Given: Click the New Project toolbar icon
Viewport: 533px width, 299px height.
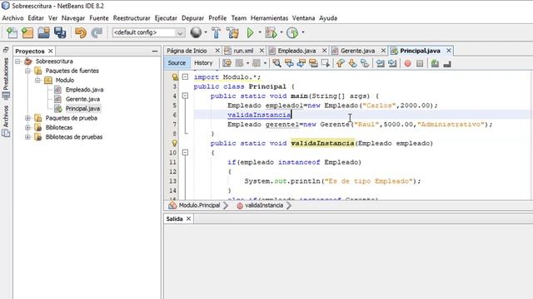Looking at the screenshot, I should coord(27,33).
